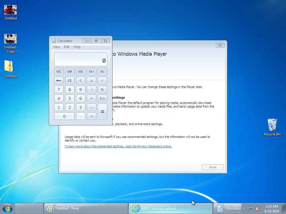The width and height of the screenshot is (286, 214).
Task: Minimize the Calculator window
Action: click(x=87, y=41)
